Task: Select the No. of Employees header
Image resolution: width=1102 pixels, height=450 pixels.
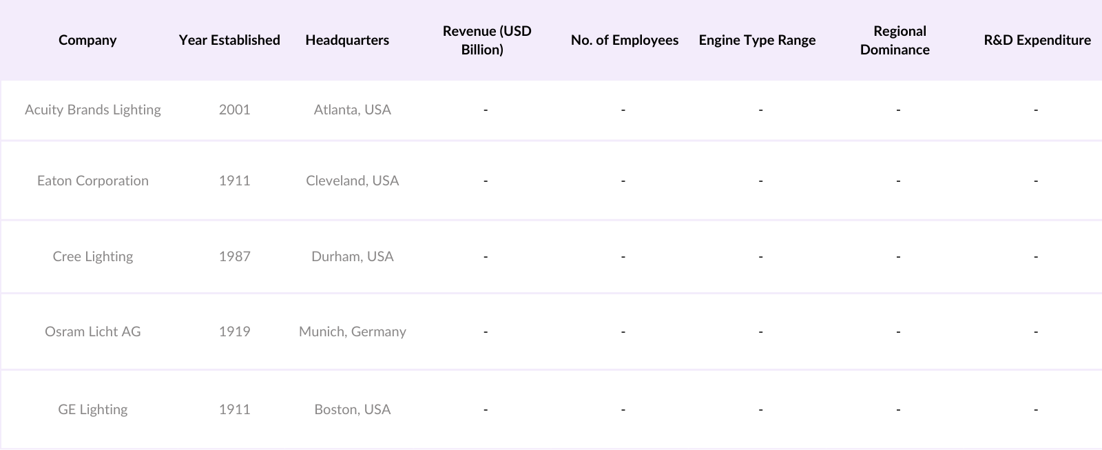Action: tap(624, 40)
